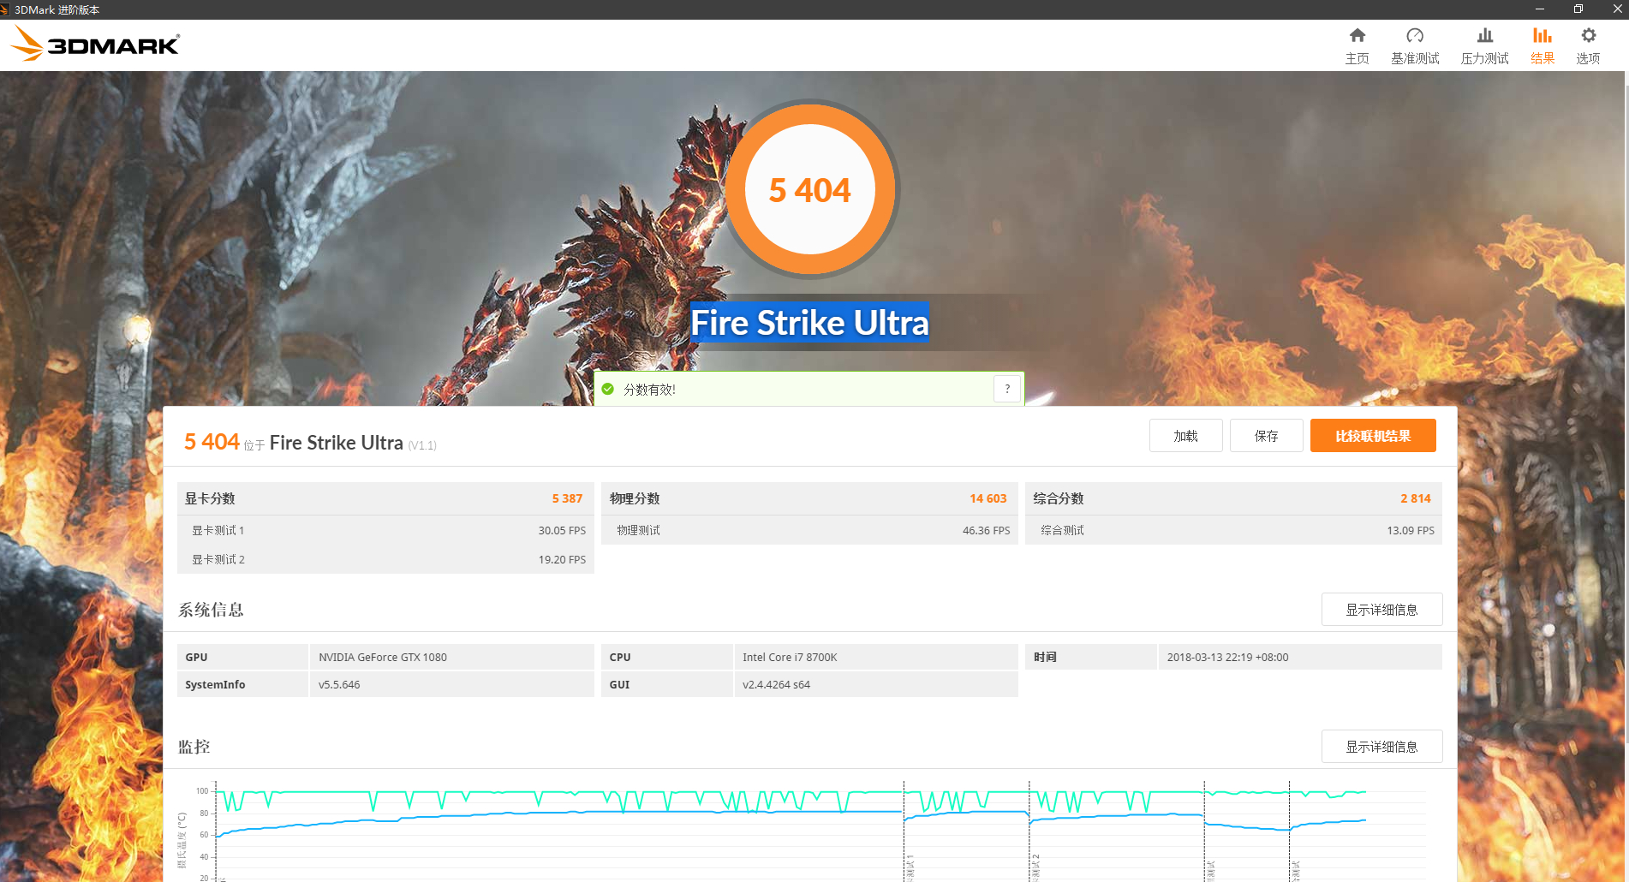Compare result online (比较联机结果)
Viewport: 1629px width, 882px height.
tap(1373, 436)
